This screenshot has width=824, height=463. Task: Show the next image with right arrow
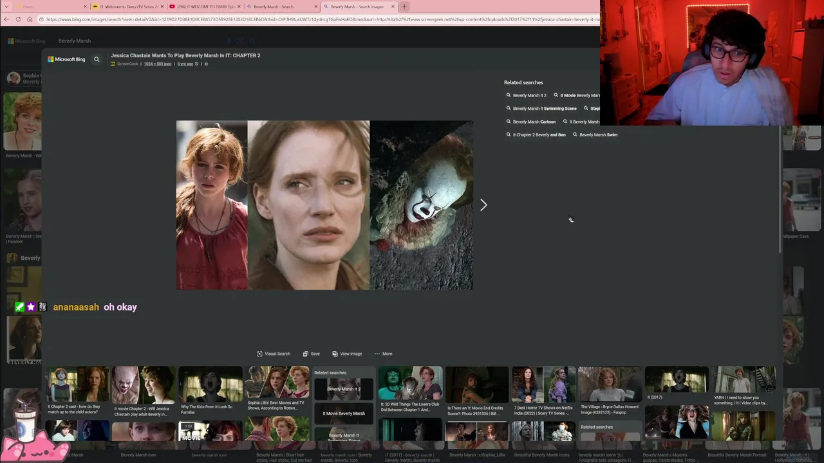point(483,205)
